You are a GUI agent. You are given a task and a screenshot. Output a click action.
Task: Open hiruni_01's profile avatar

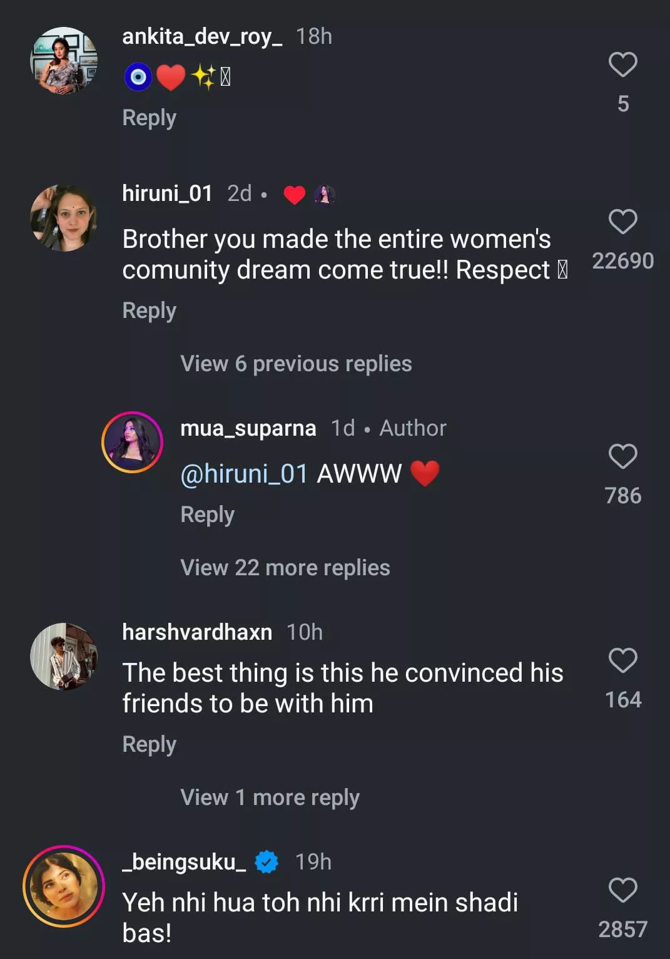[64, 218]
